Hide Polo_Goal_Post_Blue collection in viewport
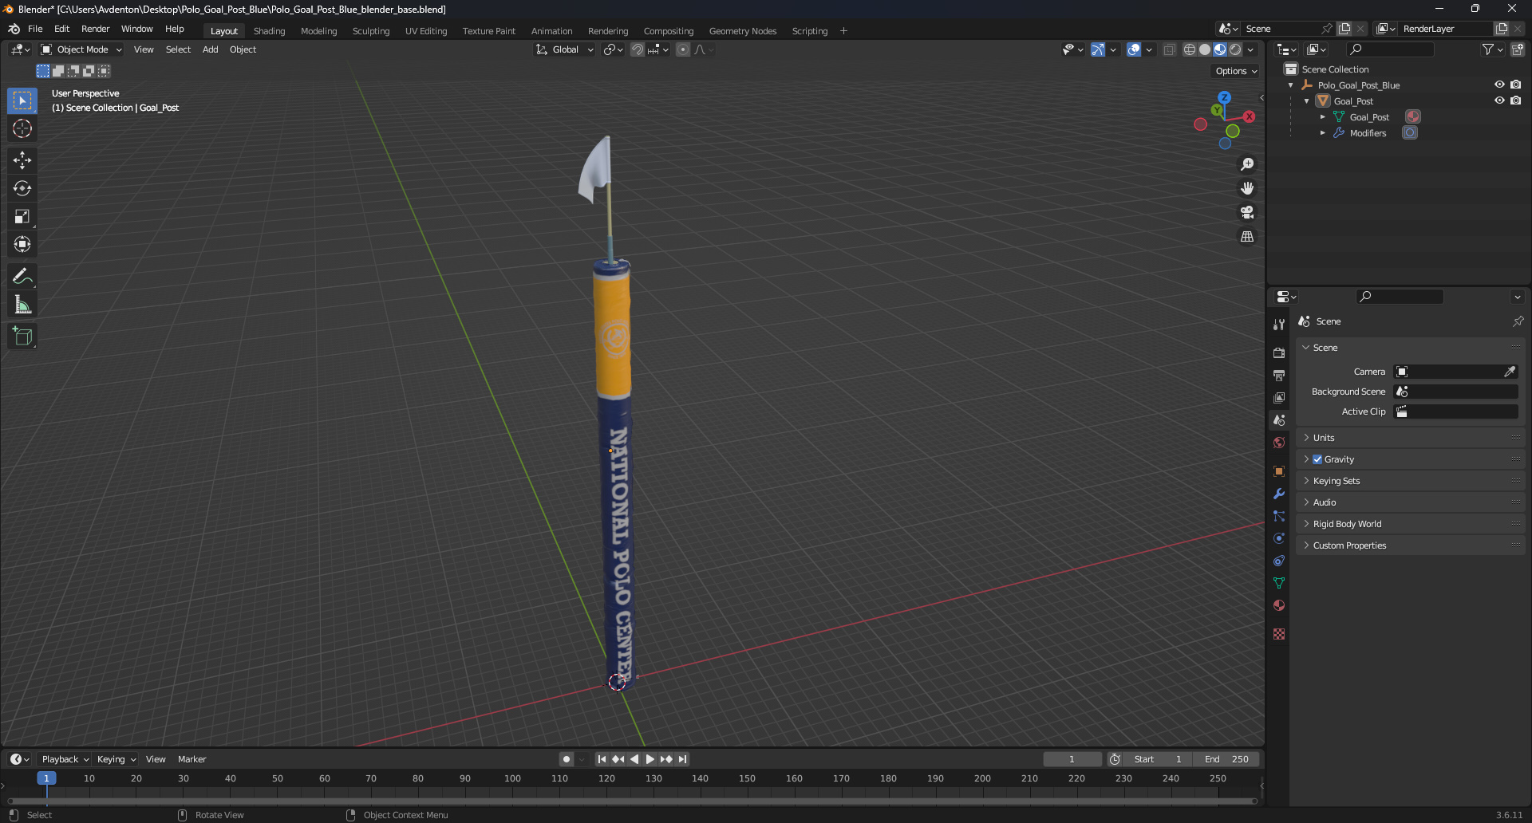 tap(1499, 85)
